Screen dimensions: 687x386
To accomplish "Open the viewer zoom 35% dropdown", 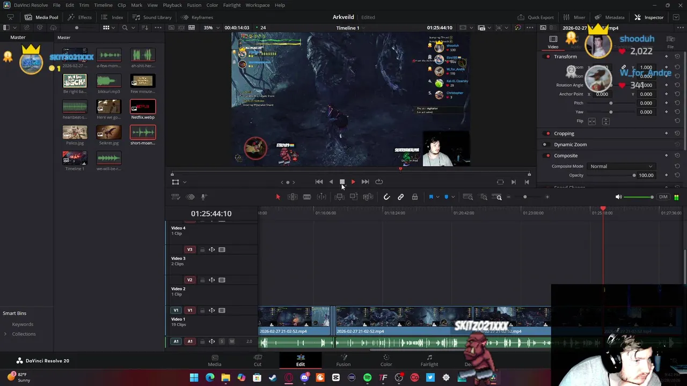I will click(210, 28).
